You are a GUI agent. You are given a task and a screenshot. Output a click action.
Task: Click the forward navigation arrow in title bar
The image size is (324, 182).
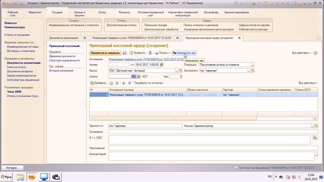(15, 3)
